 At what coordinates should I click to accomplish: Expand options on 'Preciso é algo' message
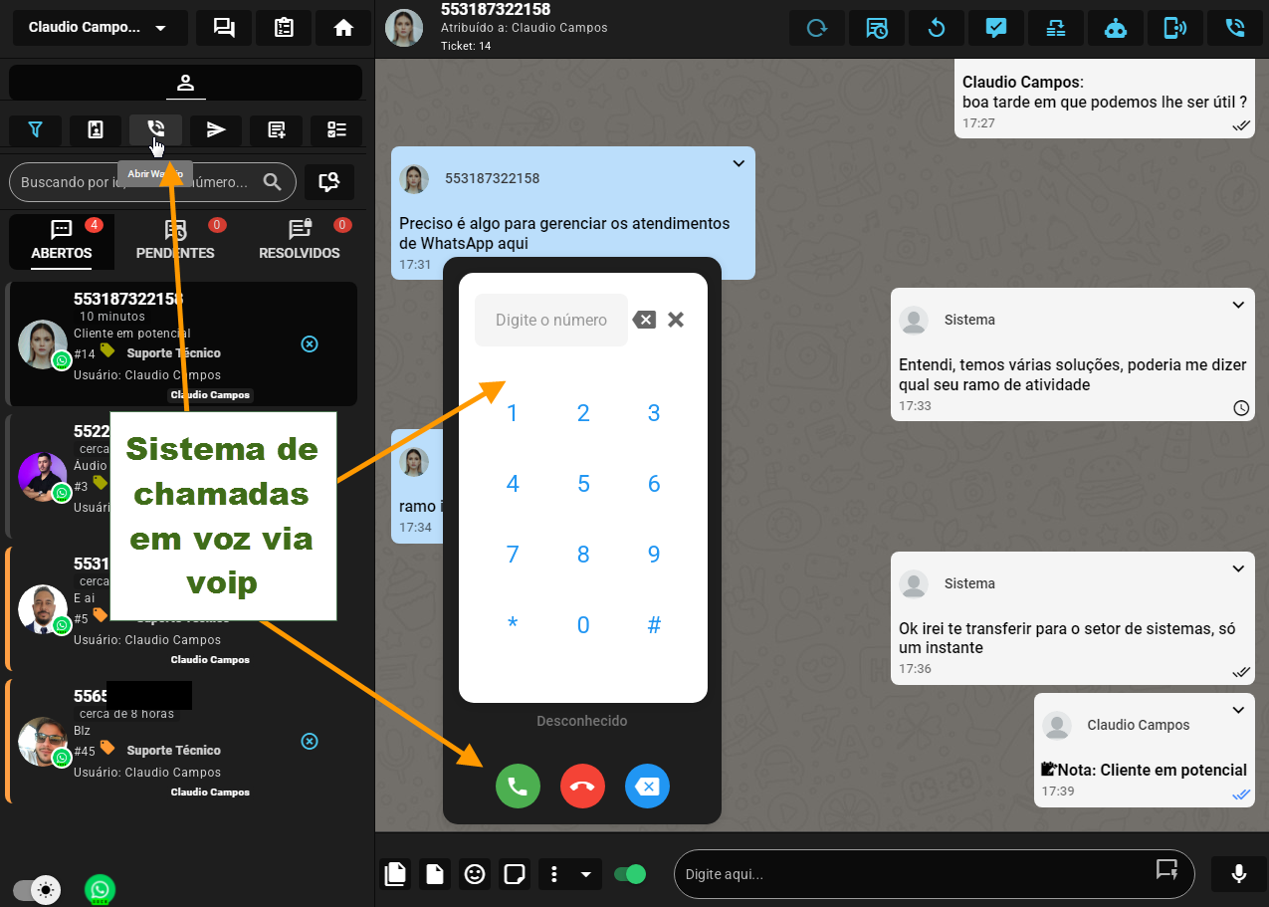[739, 163]
